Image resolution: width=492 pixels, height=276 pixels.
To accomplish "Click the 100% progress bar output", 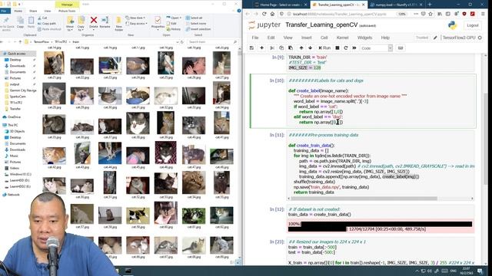I will pyautogui.click(x=381, y=227).
